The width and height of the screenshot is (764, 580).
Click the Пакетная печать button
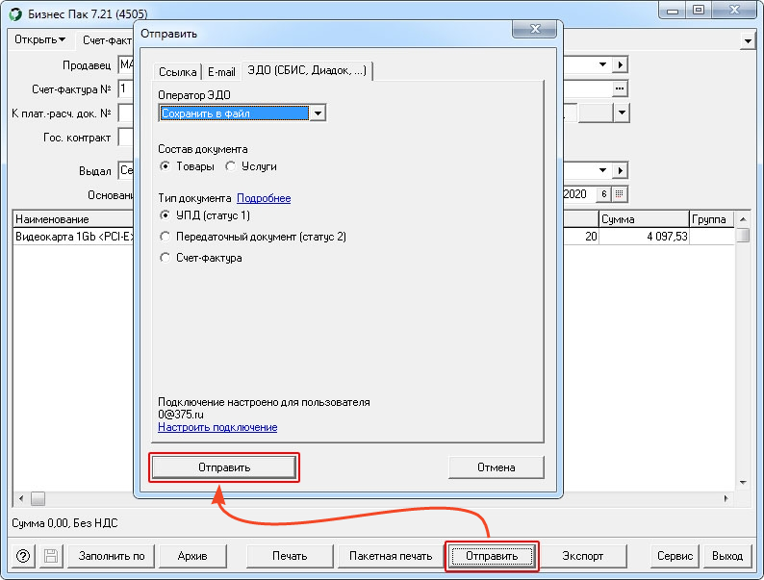pyautogui.click(x=391, y=556)
